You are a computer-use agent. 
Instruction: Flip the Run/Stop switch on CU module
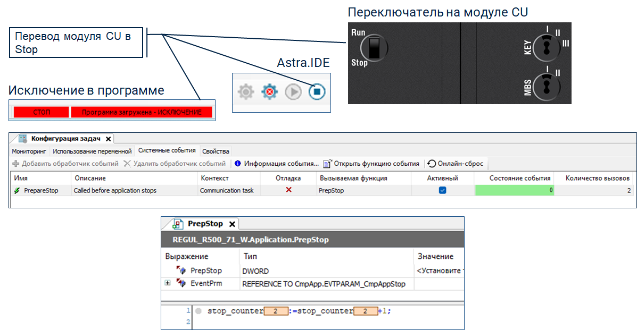click(374, 48)
